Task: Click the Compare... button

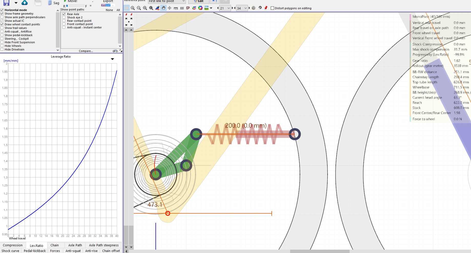Action: click(x=86, y=51)
